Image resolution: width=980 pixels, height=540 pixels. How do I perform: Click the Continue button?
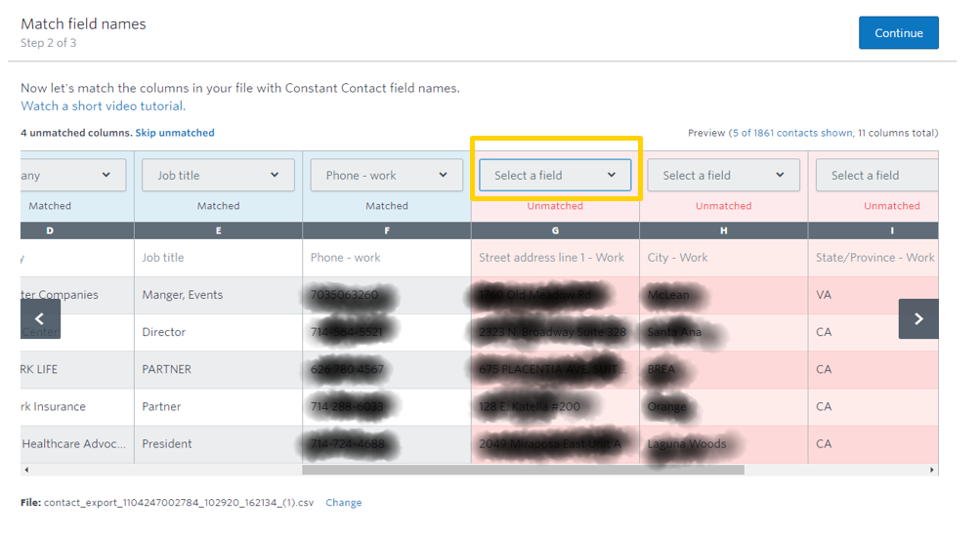coord(898,33)
